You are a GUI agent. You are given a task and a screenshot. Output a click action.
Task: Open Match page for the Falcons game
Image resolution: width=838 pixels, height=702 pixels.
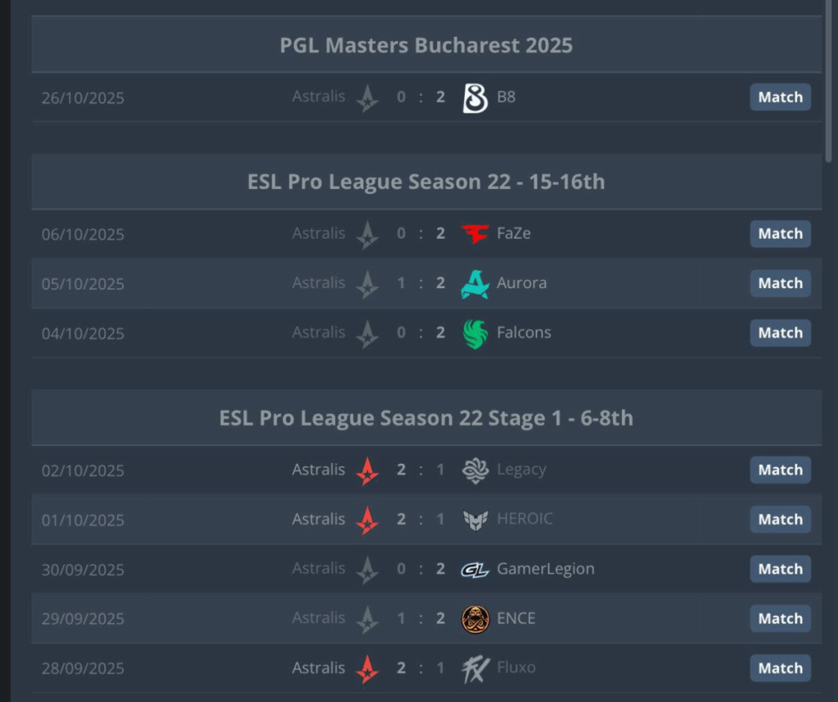pos(780,333)
